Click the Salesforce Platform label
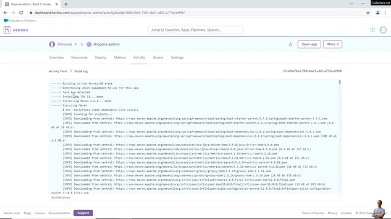391x219 pixels. pos(23,21)
